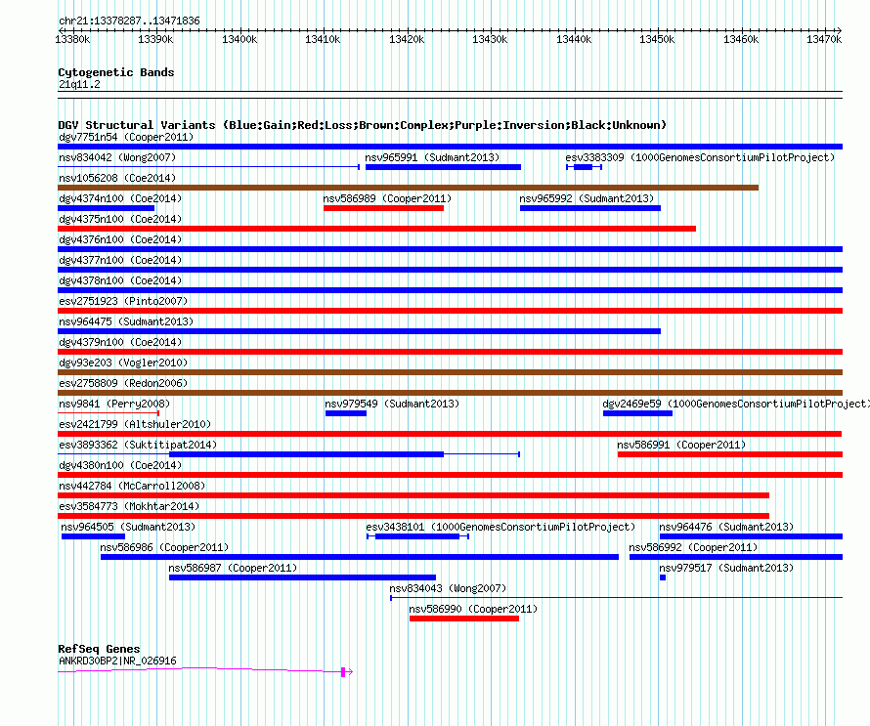
Task: Open nsv834042 (Wong2007) variant label
Action: pyautogui.click(x=117, y=157)
